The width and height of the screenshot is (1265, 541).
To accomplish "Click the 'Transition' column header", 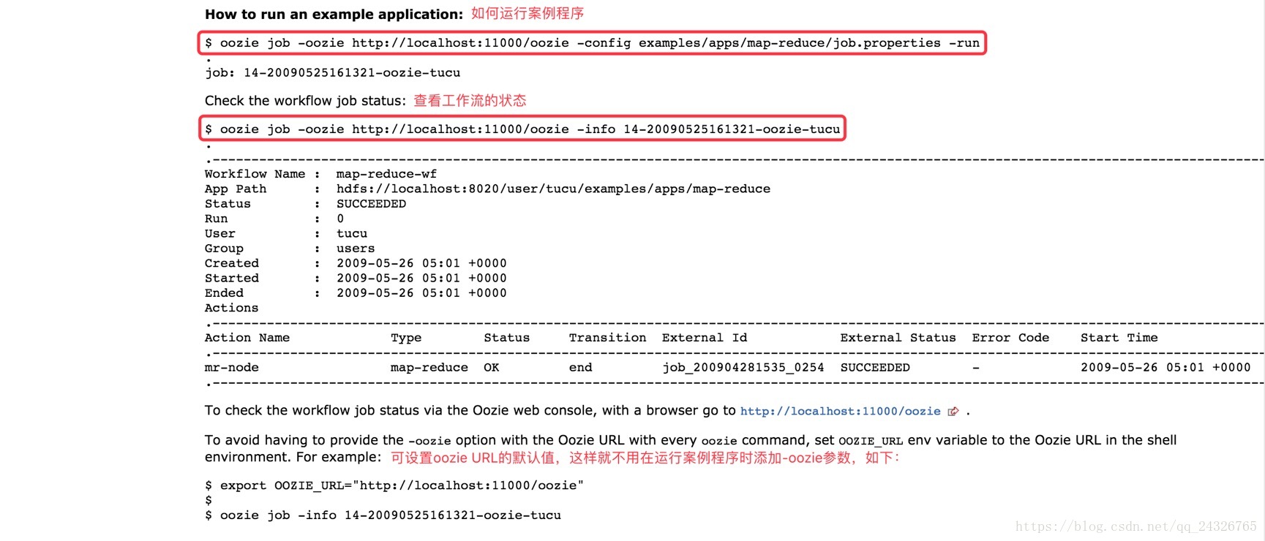I will click(607, 338).
